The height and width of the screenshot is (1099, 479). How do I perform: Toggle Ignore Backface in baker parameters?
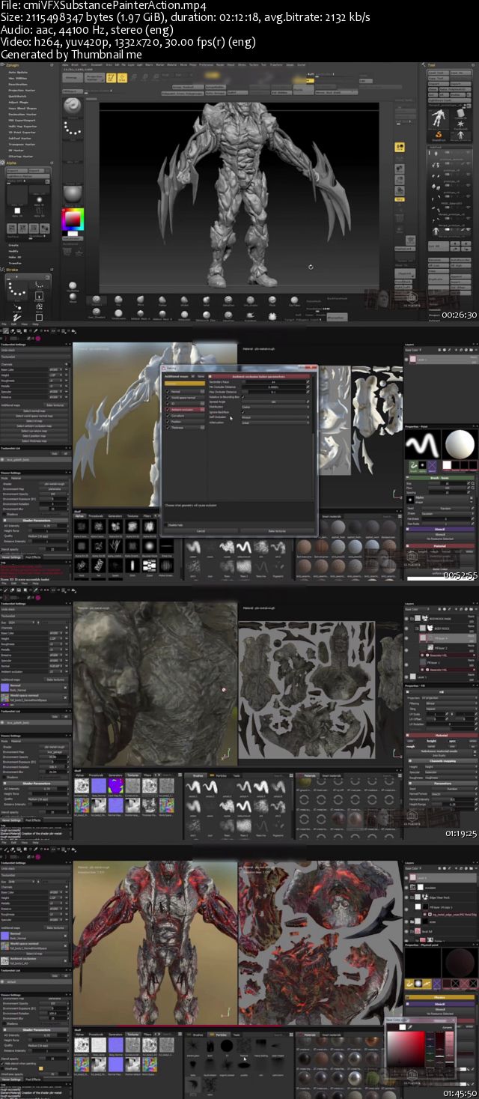(242, 412)
